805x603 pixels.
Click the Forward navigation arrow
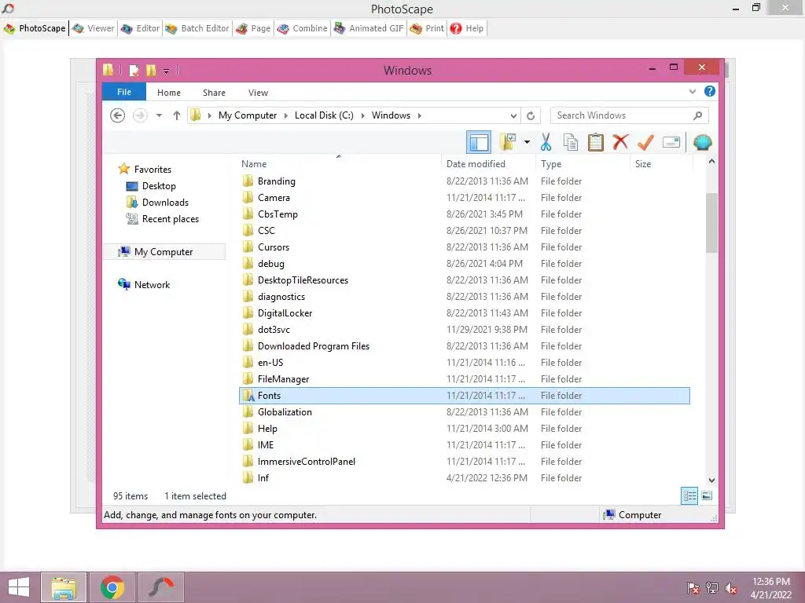pyautogui.click(x=140, y=115)
